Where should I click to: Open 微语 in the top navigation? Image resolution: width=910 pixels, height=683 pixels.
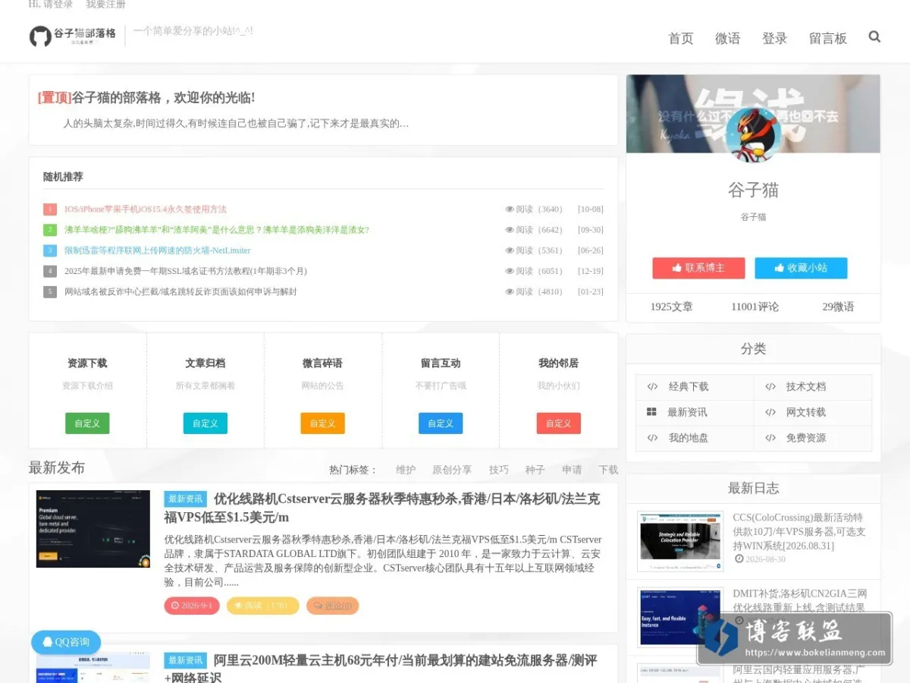(727, 38)
